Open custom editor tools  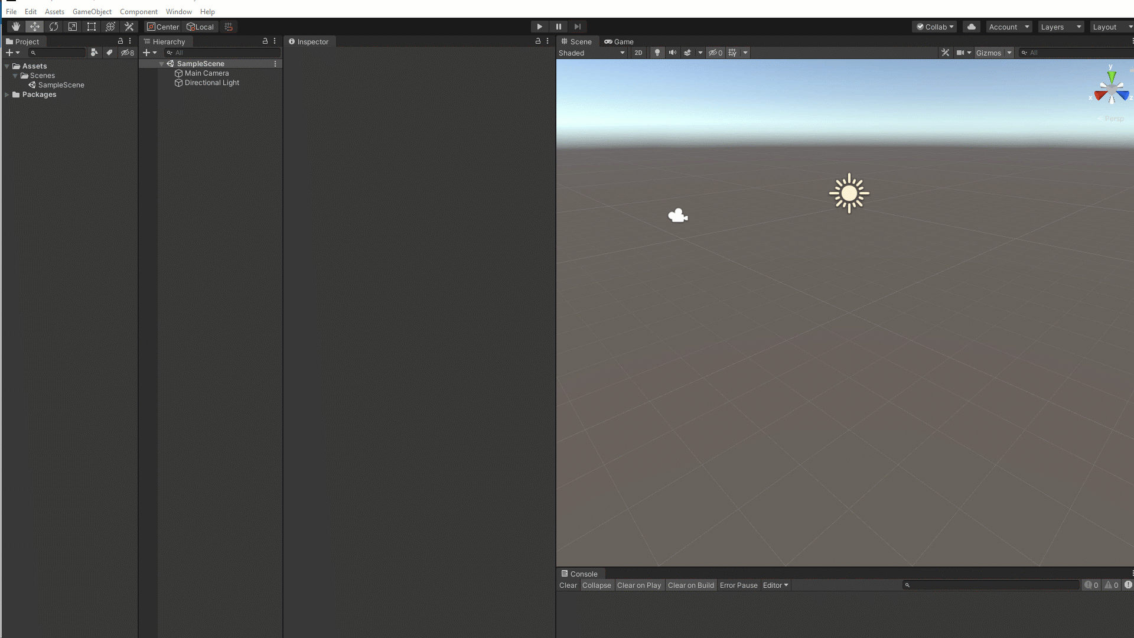129,27
